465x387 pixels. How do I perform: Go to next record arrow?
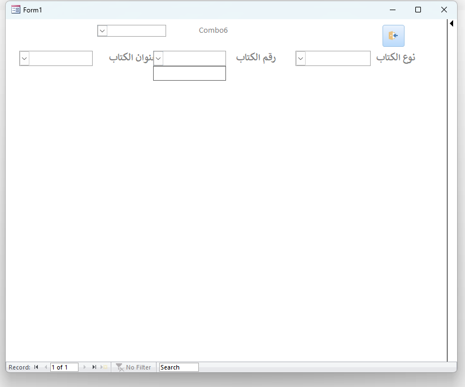pos(85,367)
